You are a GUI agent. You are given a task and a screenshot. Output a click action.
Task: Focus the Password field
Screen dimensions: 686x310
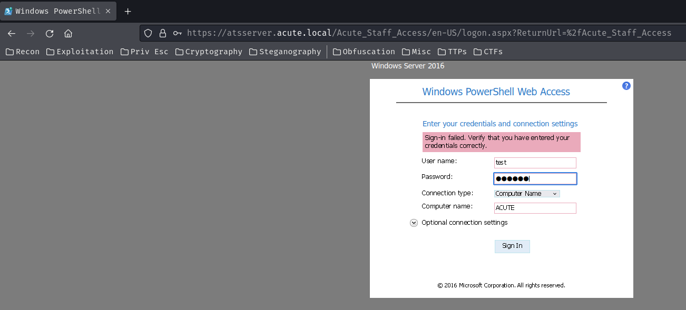point(535,178)
